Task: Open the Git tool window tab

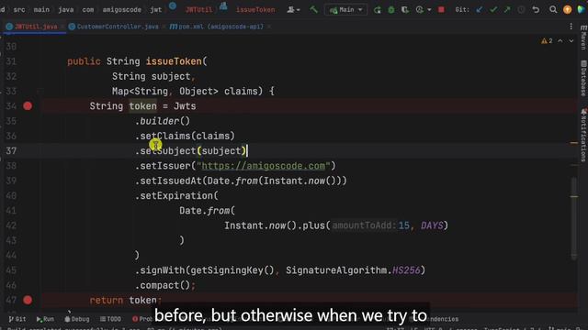Action: coord(17,319)
